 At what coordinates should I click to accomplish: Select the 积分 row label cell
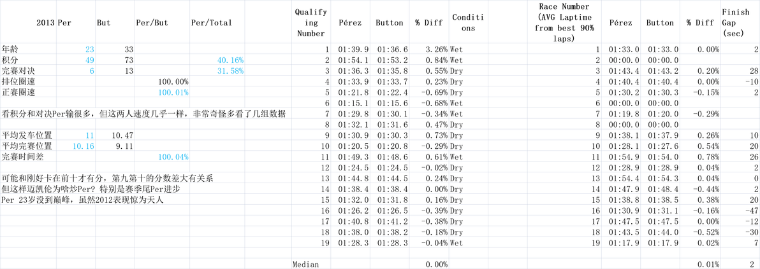pos(29,60)
